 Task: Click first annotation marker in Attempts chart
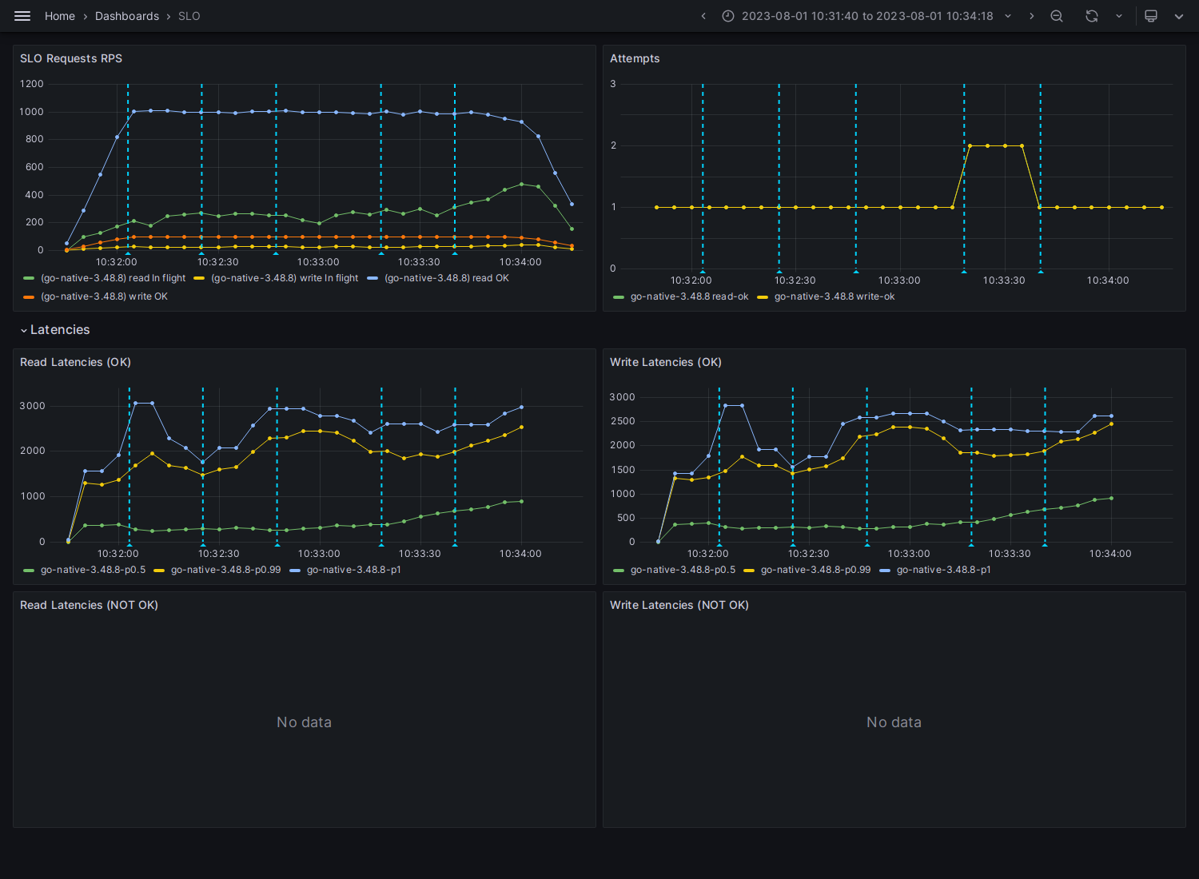tap(703, 272)
